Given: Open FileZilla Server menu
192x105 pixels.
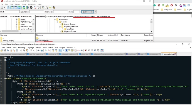Looking at the screenshot, I should click(24, 4).
